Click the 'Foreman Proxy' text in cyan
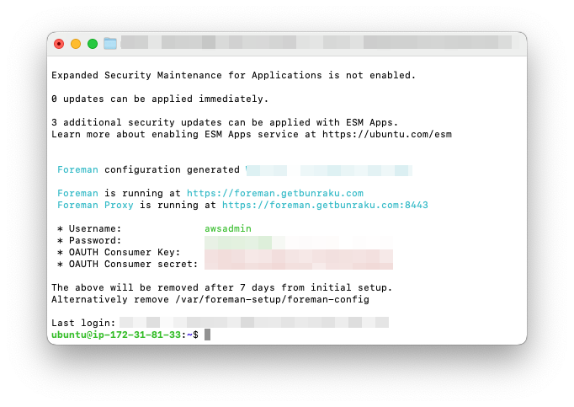The width and height of the screenshot is (574, 407). [x=95, y=205]
